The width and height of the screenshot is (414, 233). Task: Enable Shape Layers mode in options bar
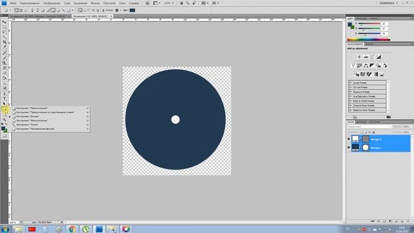pos(16,10)
